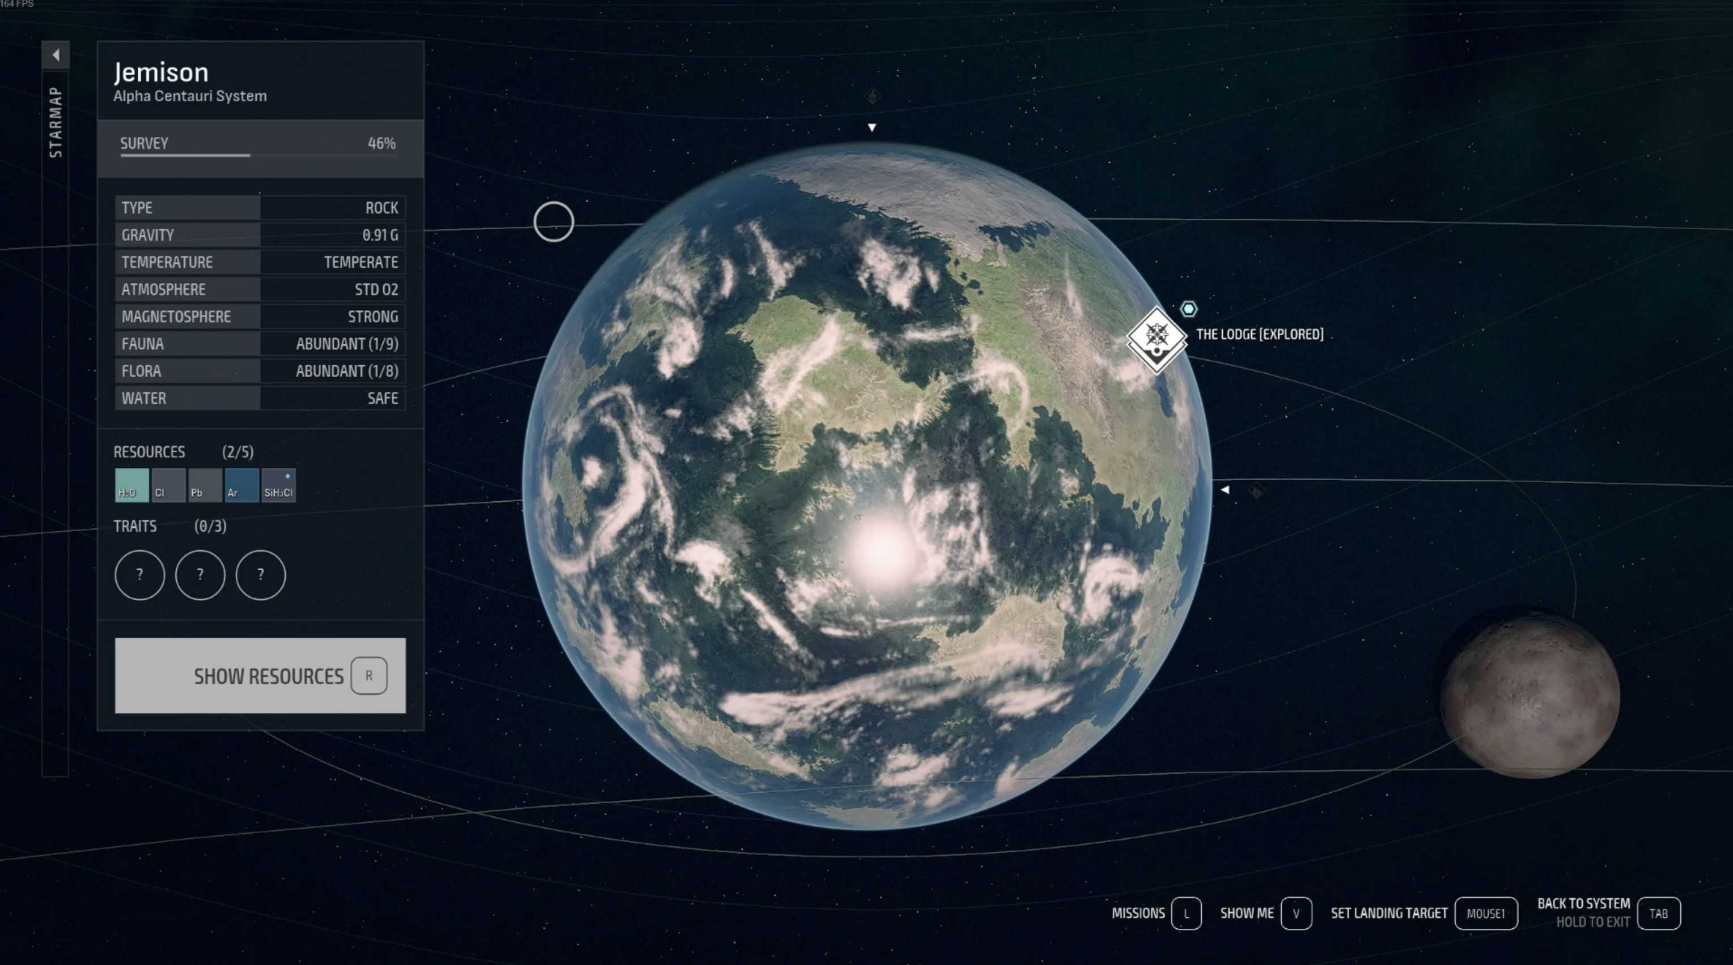Open Missions with the L key button
Screen dimensions: 1733x965
(1185, 913)
